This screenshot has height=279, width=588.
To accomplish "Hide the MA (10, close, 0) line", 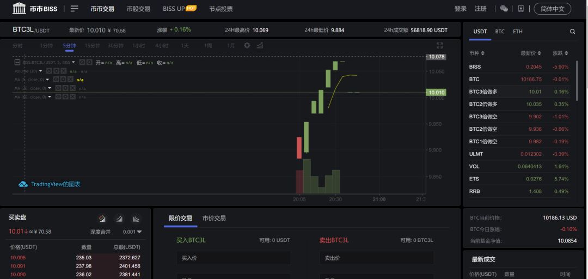I will 58,88.
